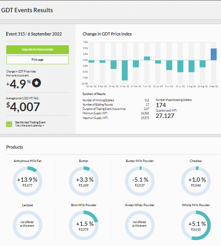This screenshot has height=246, width=221.
Task: Click the $4,007 average price value
Action: point(23,107)
